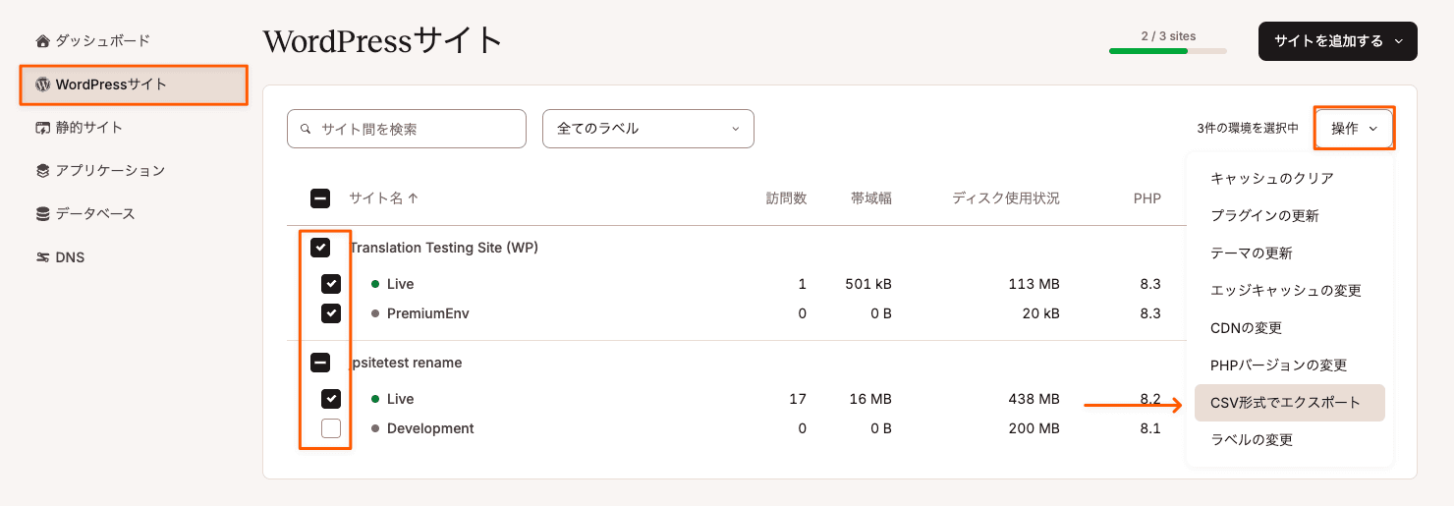Sort by ディスク使用状況 column header
Screen dimensions: 1454x506
point(1006,198)
